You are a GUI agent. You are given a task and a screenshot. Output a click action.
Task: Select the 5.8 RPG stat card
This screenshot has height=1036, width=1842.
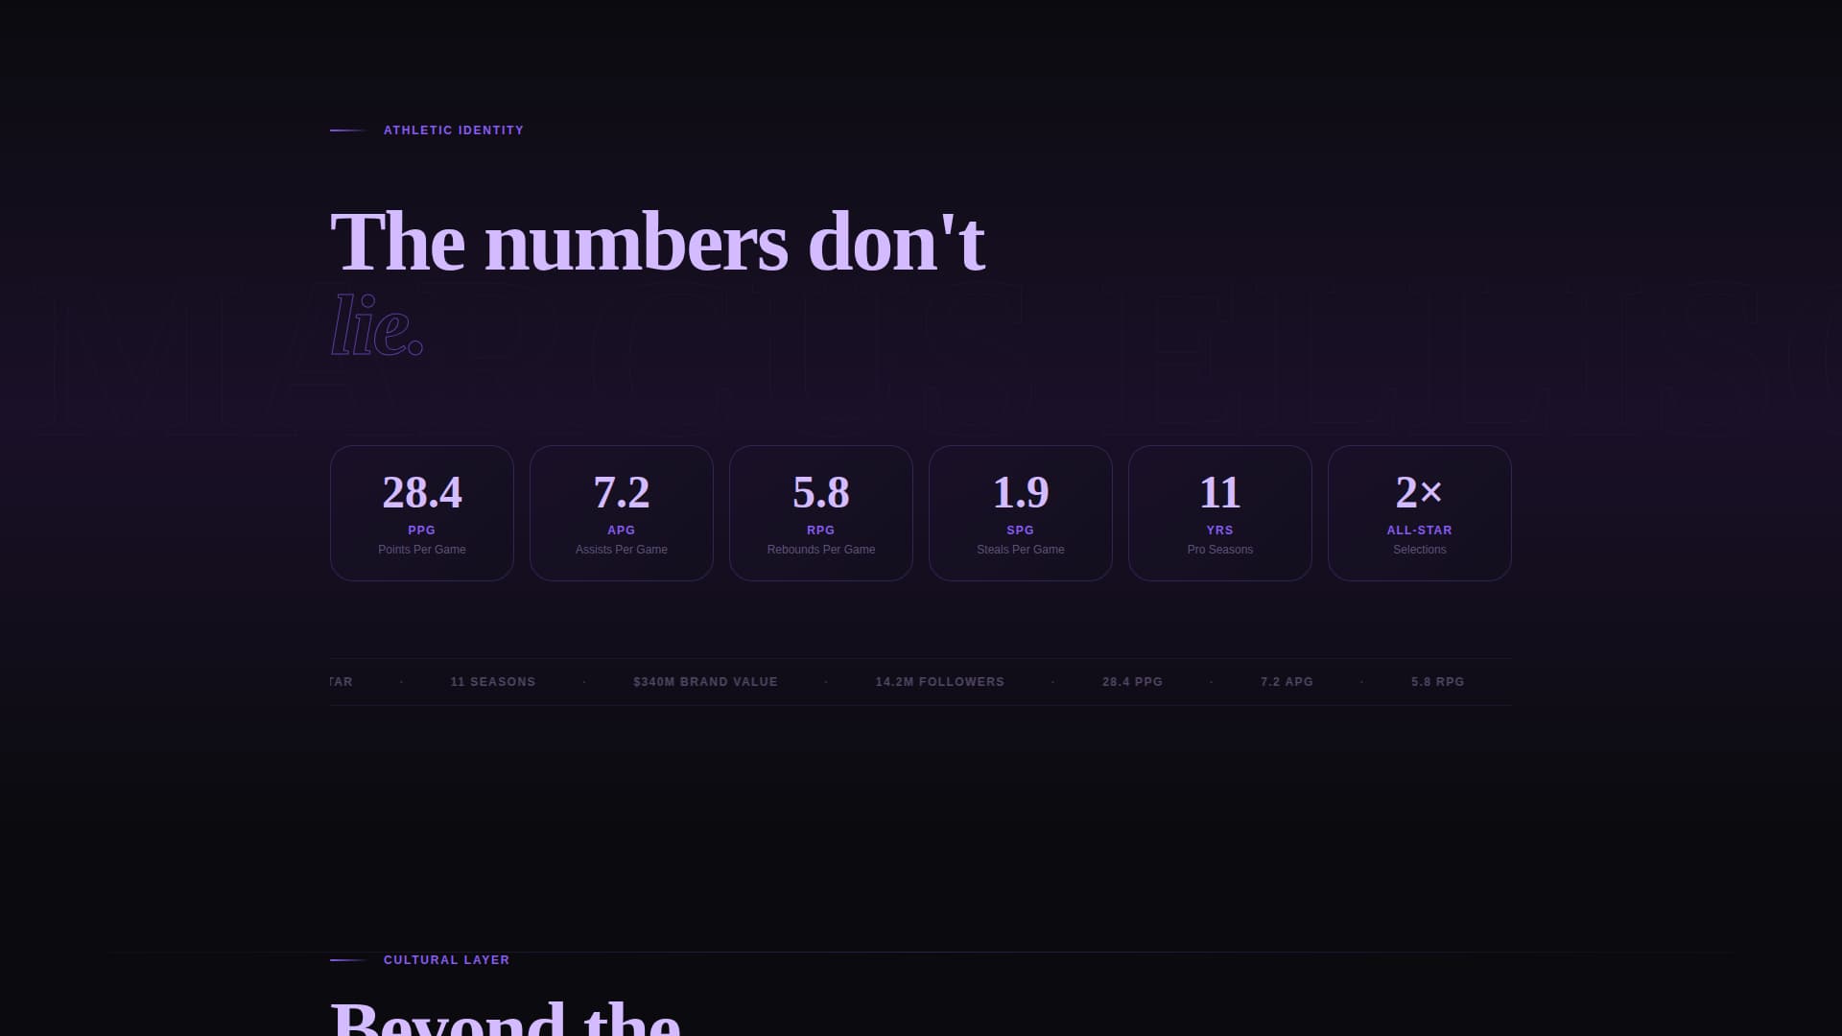[x=820, y=511]
